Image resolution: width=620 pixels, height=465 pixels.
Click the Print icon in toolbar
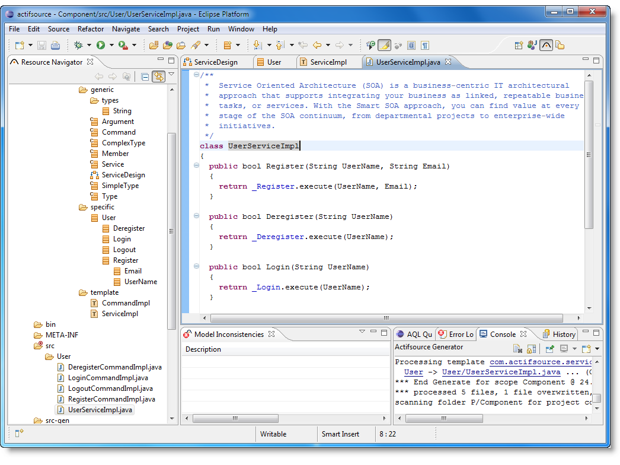click(55, 45)
